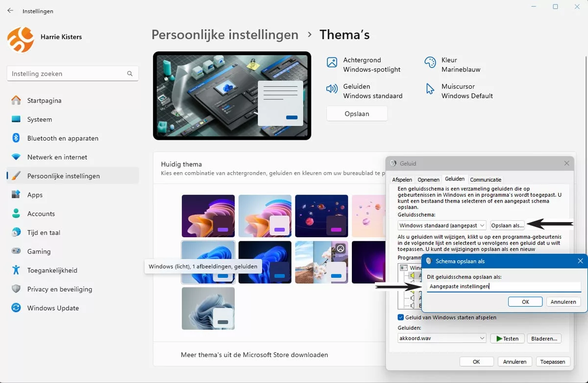Click OK at bottom of Geluid dialog

476,361
